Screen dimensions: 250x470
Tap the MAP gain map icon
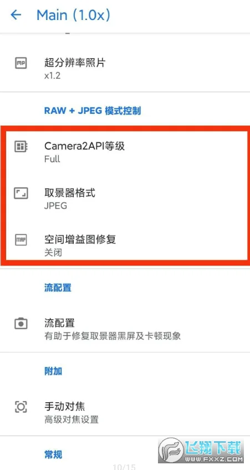click(21, 239)
